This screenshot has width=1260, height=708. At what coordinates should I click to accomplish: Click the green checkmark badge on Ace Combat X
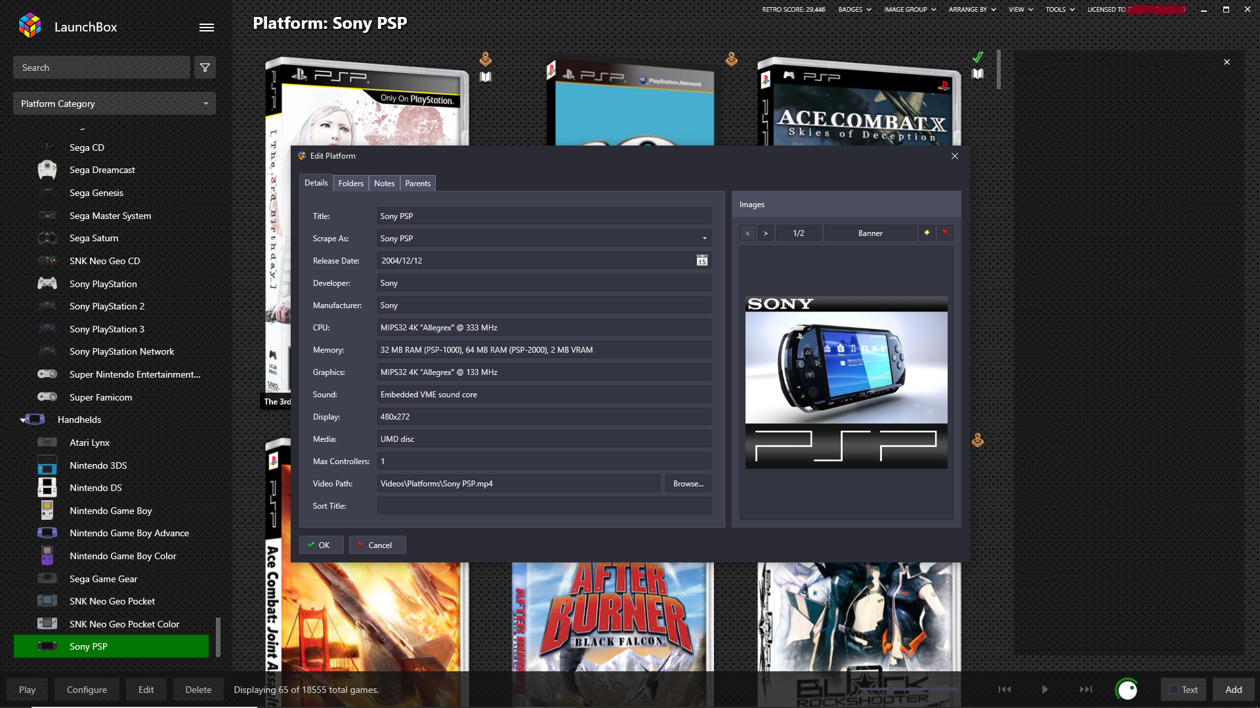coord(978,57)
